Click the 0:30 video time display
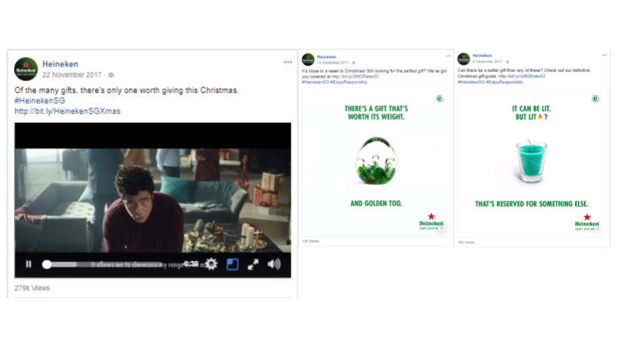 (192, 264)
